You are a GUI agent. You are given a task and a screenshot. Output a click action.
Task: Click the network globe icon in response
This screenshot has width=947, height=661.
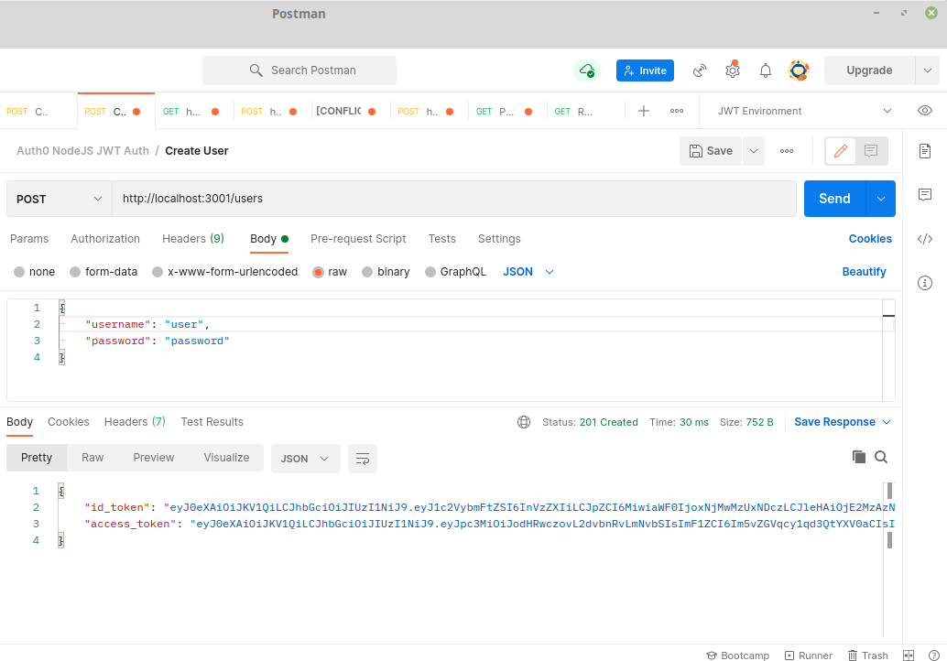(x=524, y=422)
